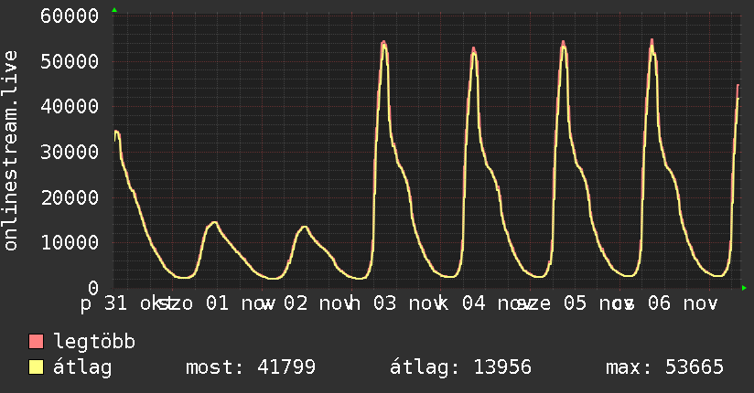
Task: Click the green arrow at the x-axis end
Action: [744, 288]
